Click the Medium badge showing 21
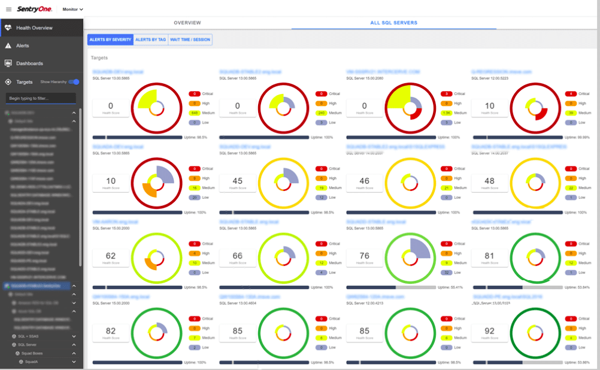 click(446, 188)
